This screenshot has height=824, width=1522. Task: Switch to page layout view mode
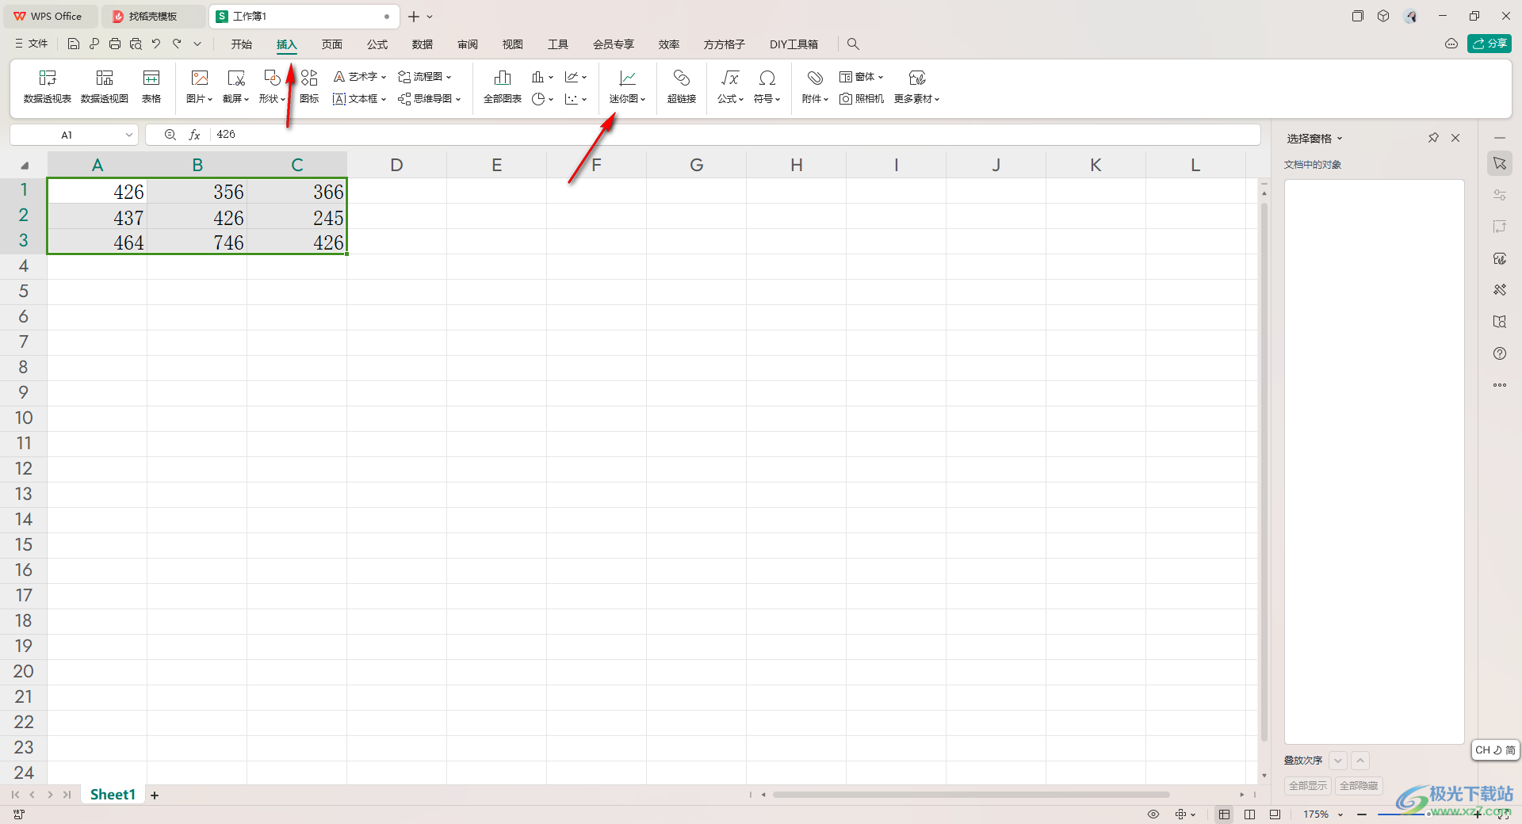tap(1275, 814)
